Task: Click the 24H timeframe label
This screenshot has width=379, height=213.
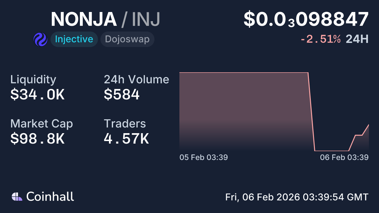Action: [x=357, y=39]
